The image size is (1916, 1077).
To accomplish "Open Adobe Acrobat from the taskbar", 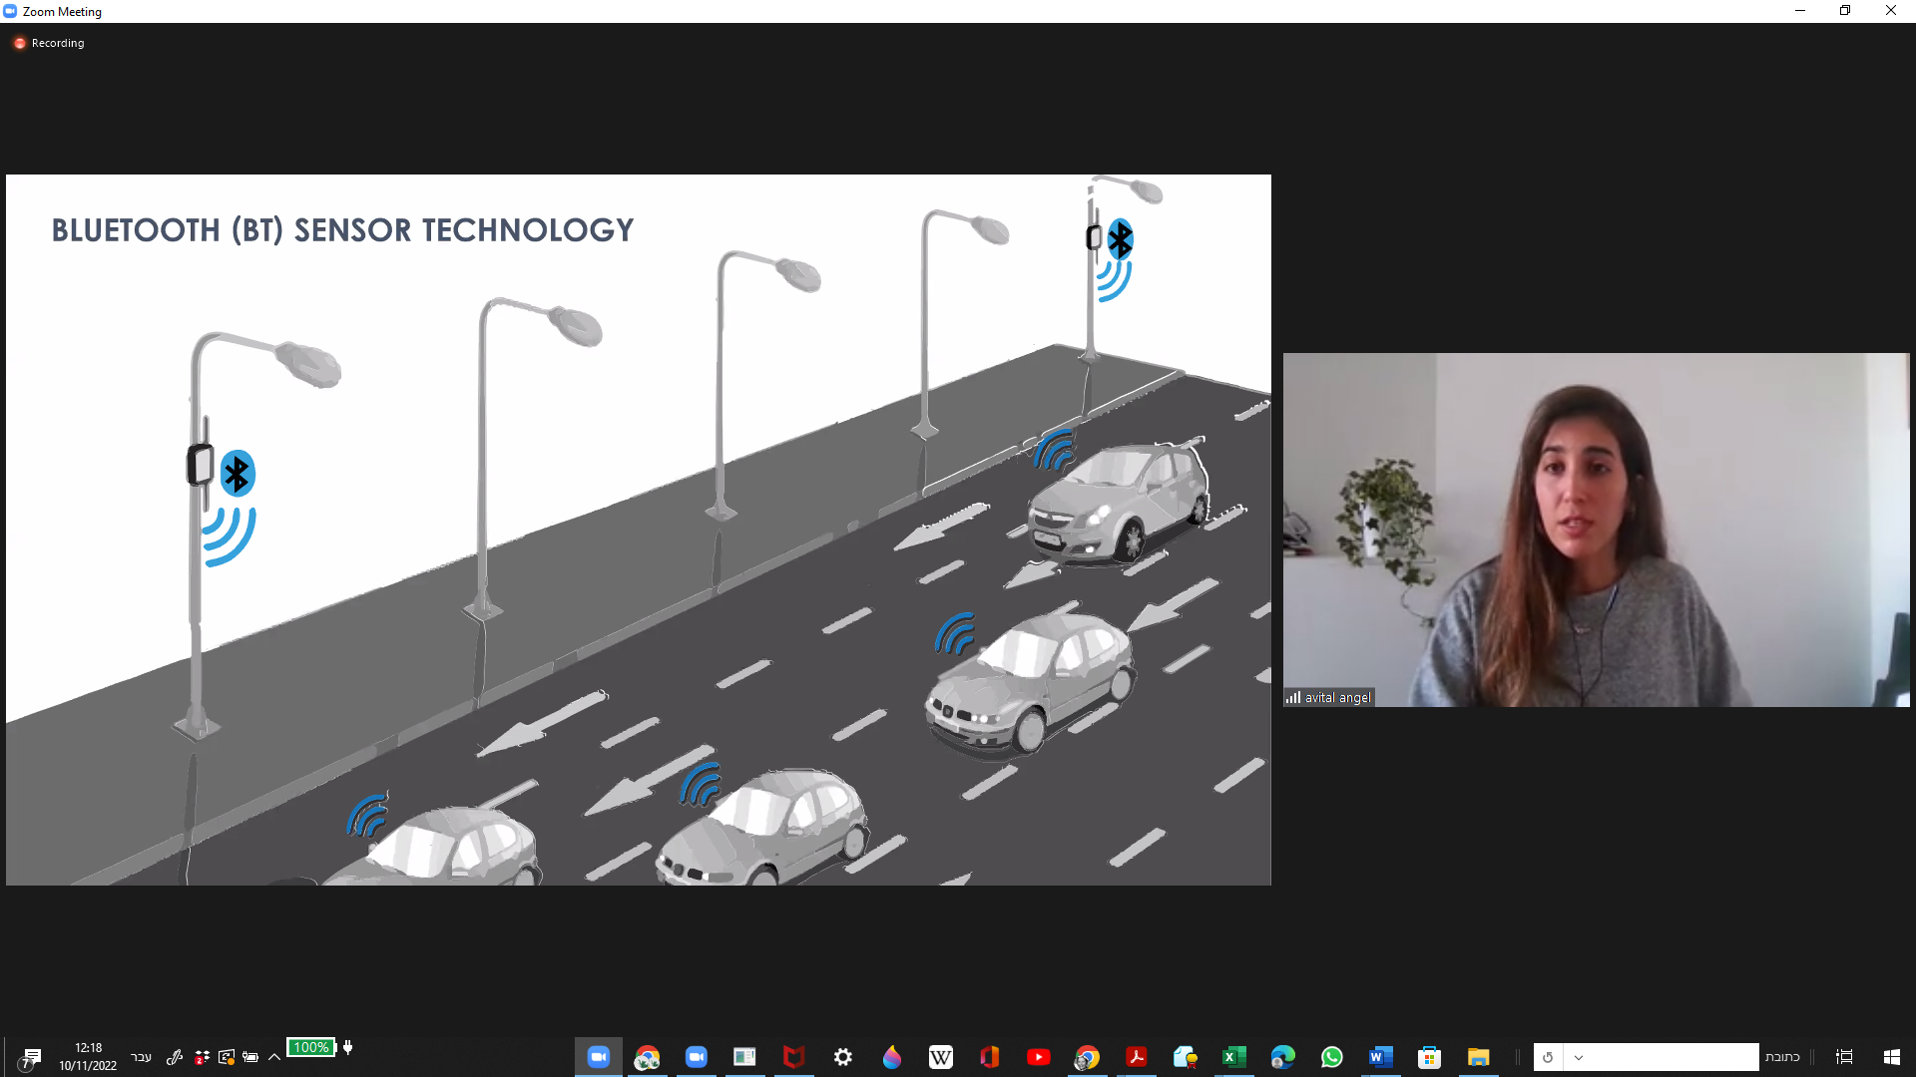I will coord(1136,1057).
